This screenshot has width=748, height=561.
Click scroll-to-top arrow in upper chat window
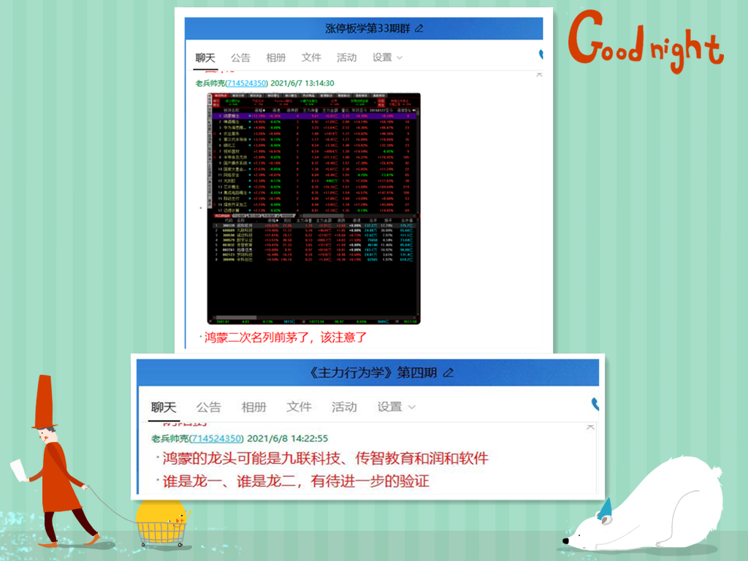point(539,74)
